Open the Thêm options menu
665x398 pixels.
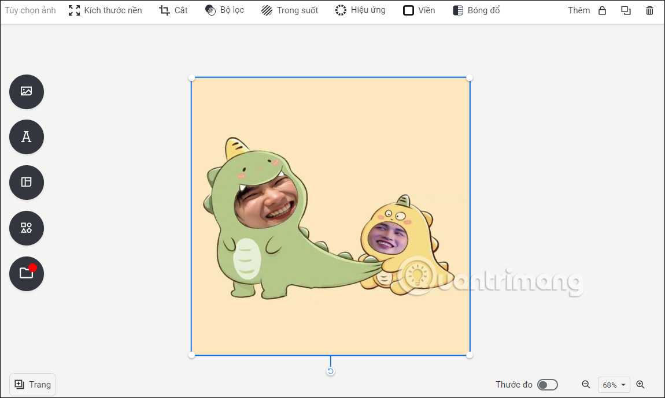click(x=578, y=10)
